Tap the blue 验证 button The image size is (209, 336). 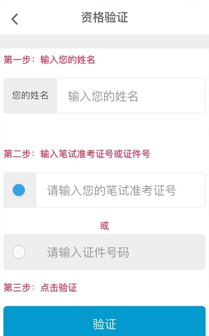point(104,321)
